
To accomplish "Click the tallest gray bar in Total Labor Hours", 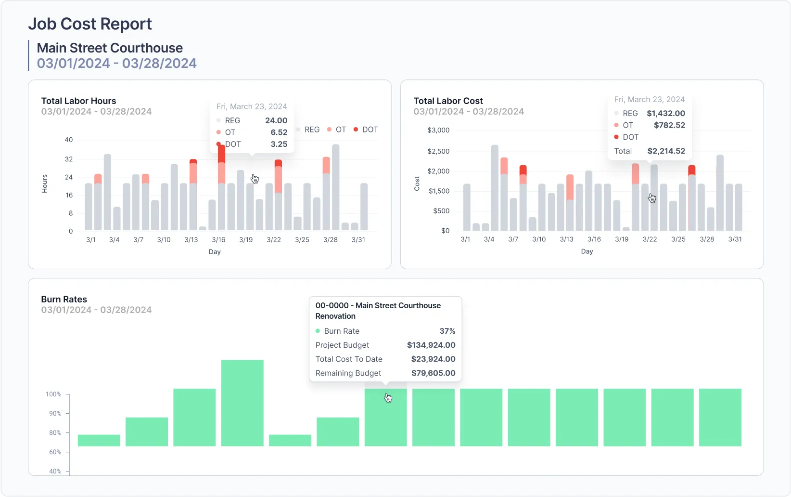I will (335, 187).
